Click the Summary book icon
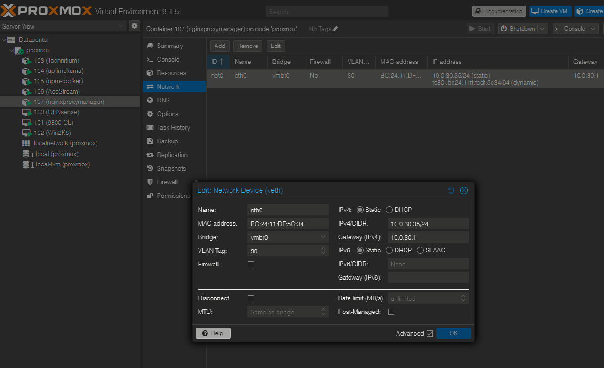 [150, 46]
